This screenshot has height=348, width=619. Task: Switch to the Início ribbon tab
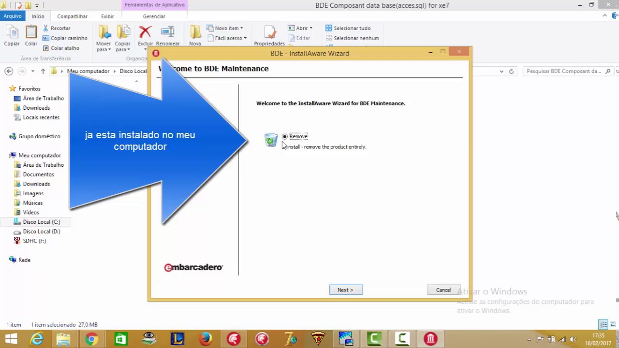[38, 16]
